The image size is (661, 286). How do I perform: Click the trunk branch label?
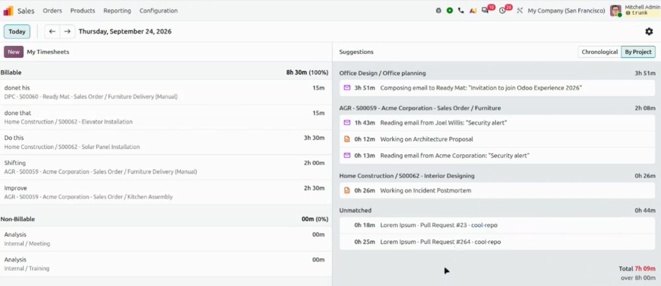coord(640,13)
